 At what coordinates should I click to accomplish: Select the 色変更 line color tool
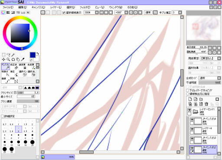[x=31, y=66]
